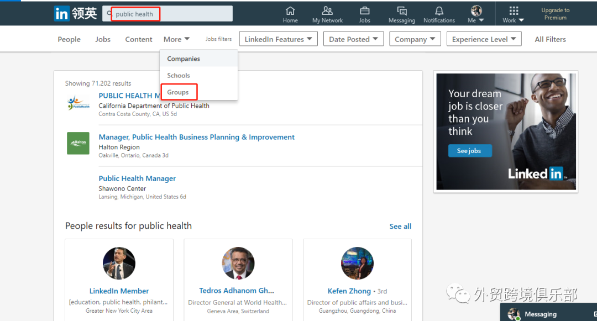Expand Experience Level filter

tap(484, 39)
